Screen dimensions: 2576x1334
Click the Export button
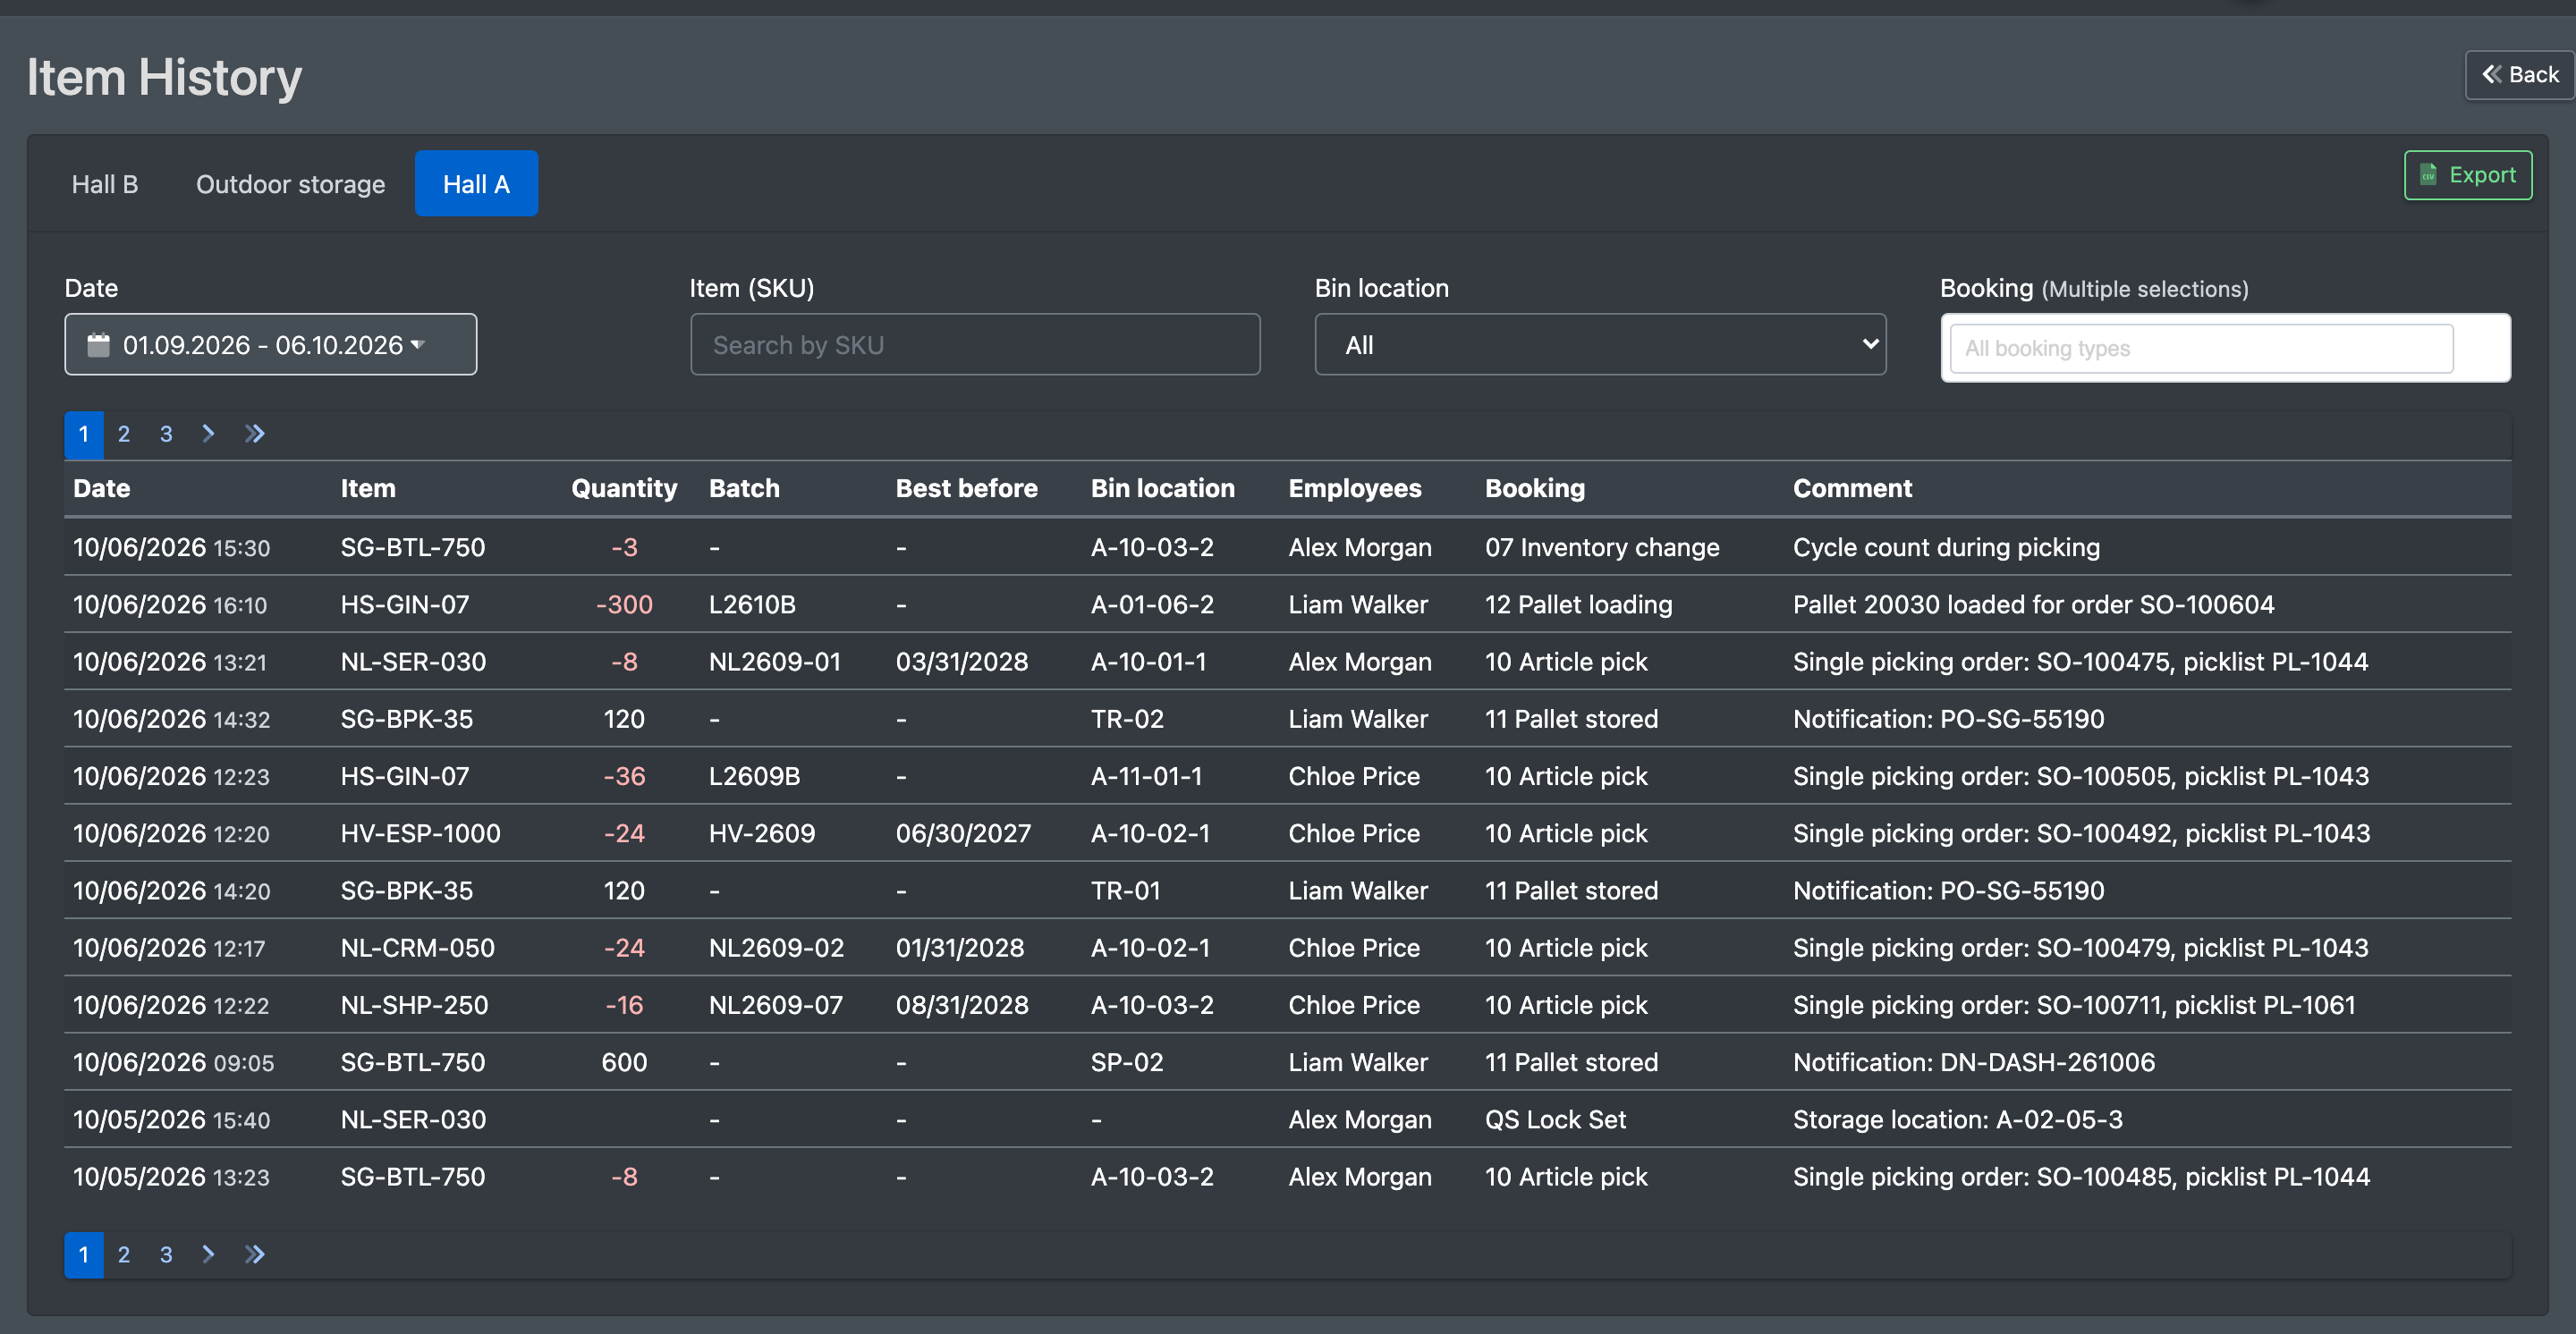point(2468,175)
